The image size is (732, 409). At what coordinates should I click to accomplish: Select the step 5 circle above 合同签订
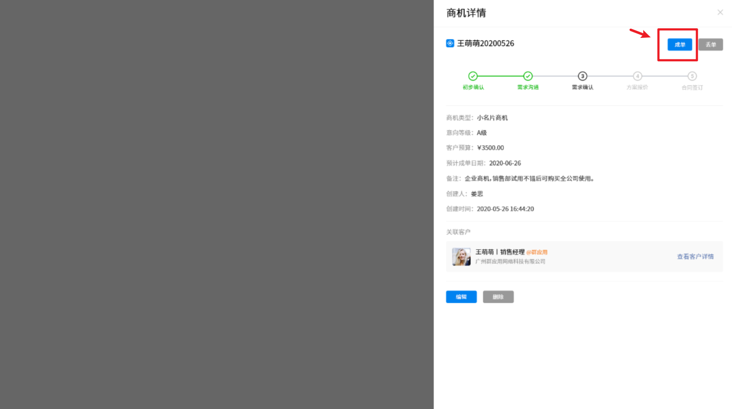coord(692,76)
